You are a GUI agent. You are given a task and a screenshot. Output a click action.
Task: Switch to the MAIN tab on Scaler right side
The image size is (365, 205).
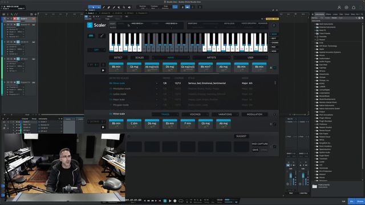[274, 34]
